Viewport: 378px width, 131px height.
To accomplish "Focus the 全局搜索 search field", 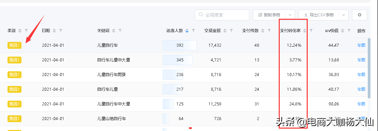I will pos(222,15).
